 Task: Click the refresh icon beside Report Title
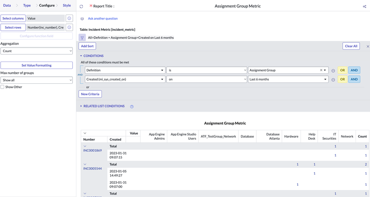pyautogui.click(x=82, y=7)
